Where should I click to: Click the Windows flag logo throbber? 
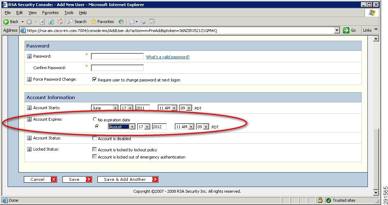coord(372,13)
